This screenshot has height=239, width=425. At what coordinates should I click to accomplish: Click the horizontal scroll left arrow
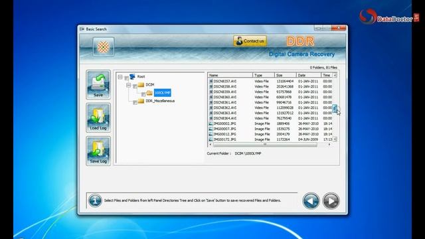pos(211,145)
